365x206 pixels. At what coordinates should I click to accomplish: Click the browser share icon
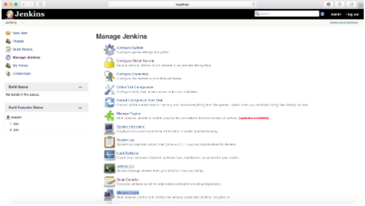coord(339,4)
